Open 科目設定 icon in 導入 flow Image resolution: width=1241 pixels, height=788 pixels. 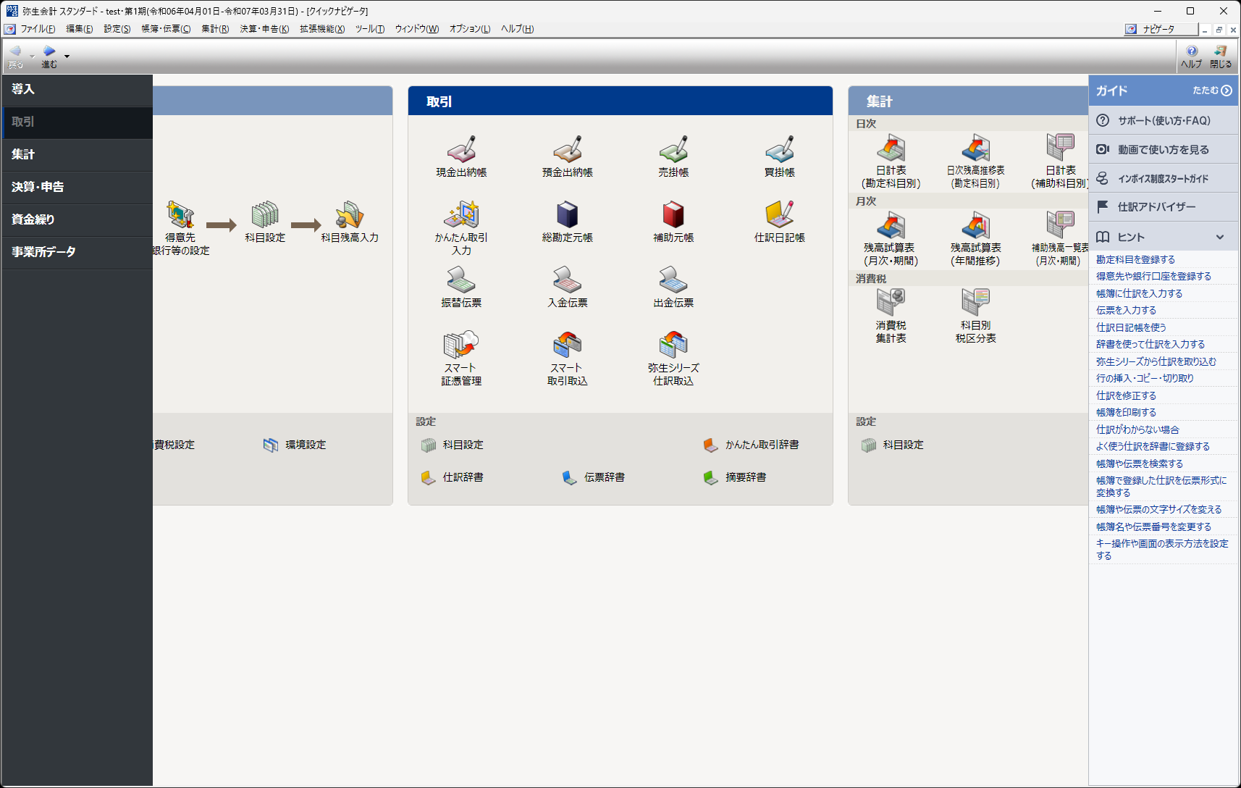point(265,214)
